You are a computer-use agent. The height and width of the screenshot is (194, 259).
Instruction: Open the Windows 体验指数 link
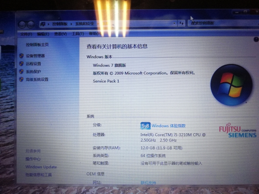pos(168,126)
